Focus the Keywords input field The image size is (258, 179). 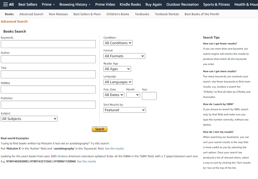[x=48, y=44]
